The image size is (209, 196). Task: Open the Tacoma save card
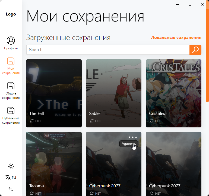[x=54, y=164]
